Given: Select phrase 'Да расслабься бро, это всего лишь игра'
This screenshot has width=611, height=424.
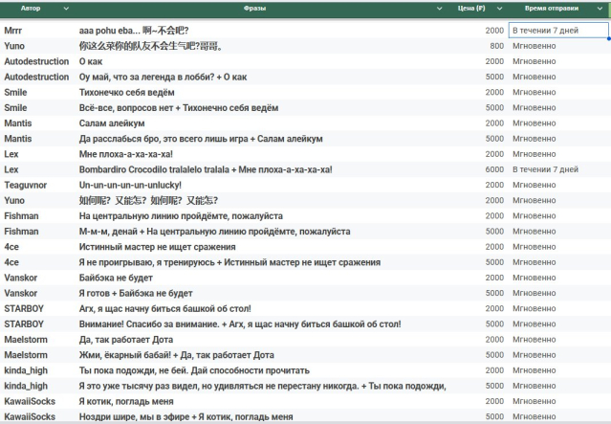Looking at the screenshot, I should tap(164, 139).
